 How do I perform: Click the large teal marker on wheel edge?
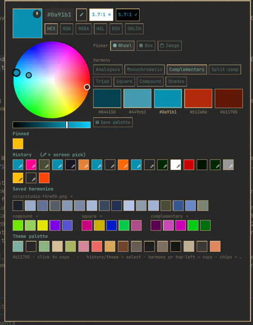[16, 73]
